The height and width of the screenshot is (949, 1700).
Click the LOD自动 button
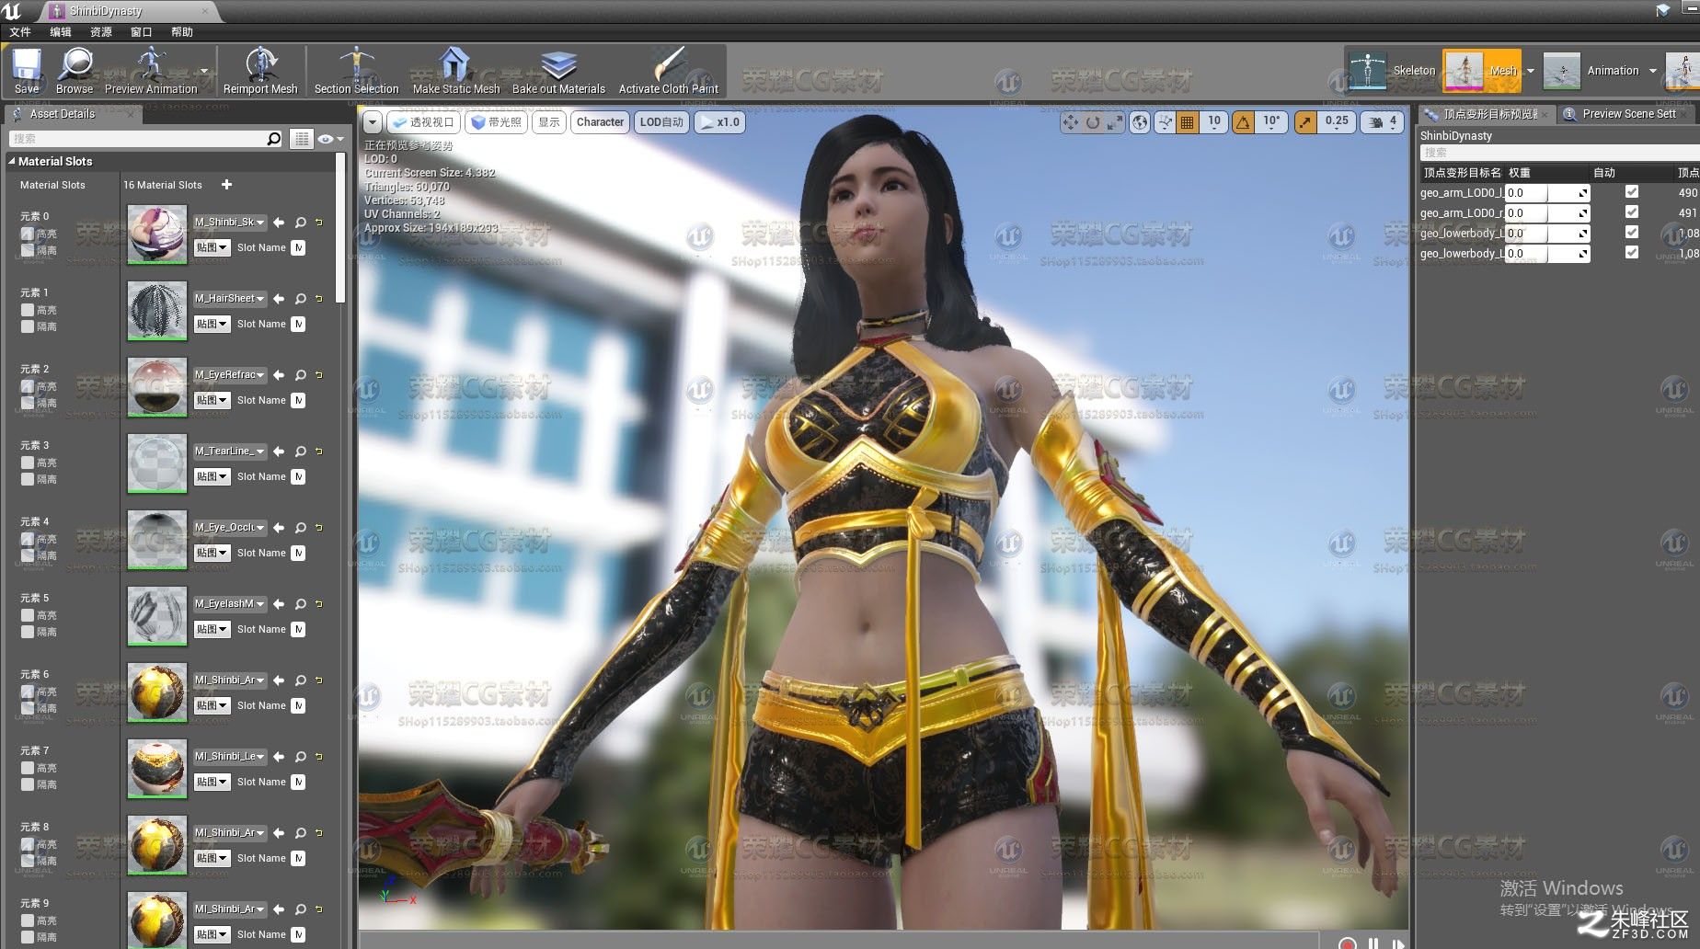click(x=661, y=121)
